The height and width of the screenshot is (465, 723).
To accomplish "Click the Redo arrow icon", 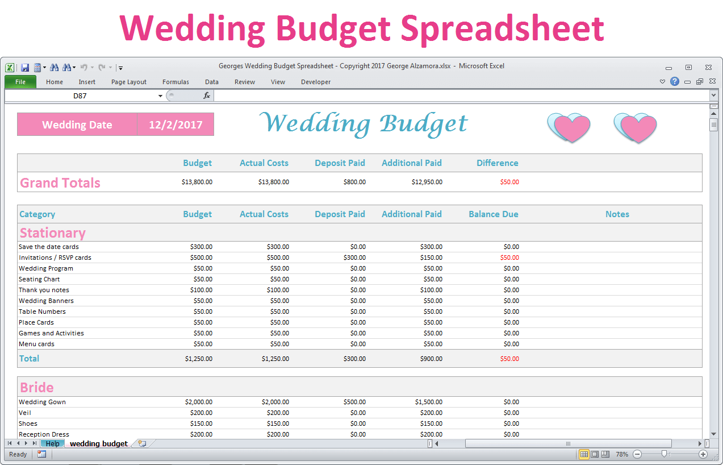I will point(102,67).
